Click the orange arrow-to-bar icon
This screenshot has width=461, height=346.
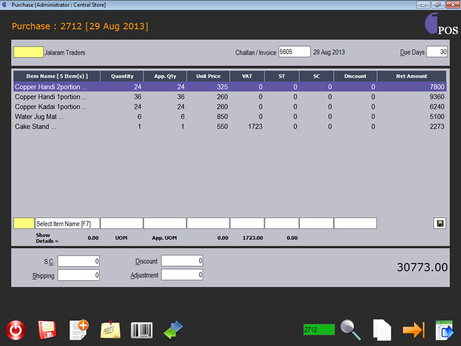(413, 330)
